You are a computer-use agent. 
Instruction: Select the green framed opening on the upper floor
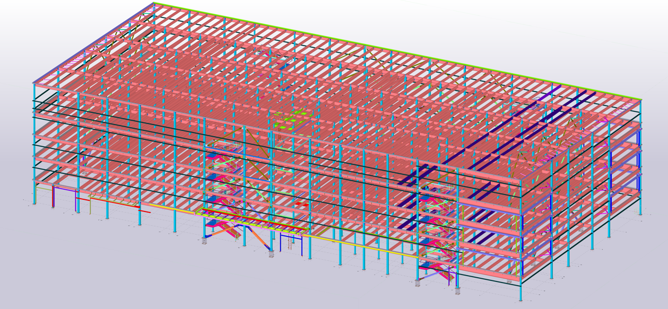coord(290,120)
